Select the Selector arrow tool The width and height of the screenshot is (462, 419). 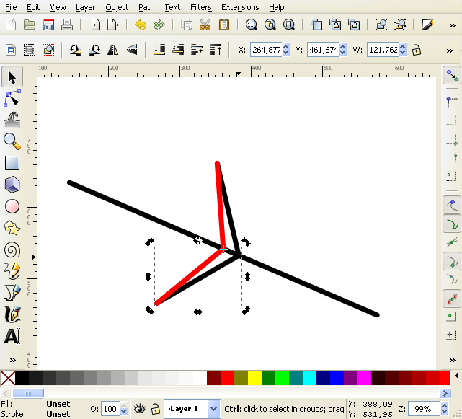click(12, 76)
